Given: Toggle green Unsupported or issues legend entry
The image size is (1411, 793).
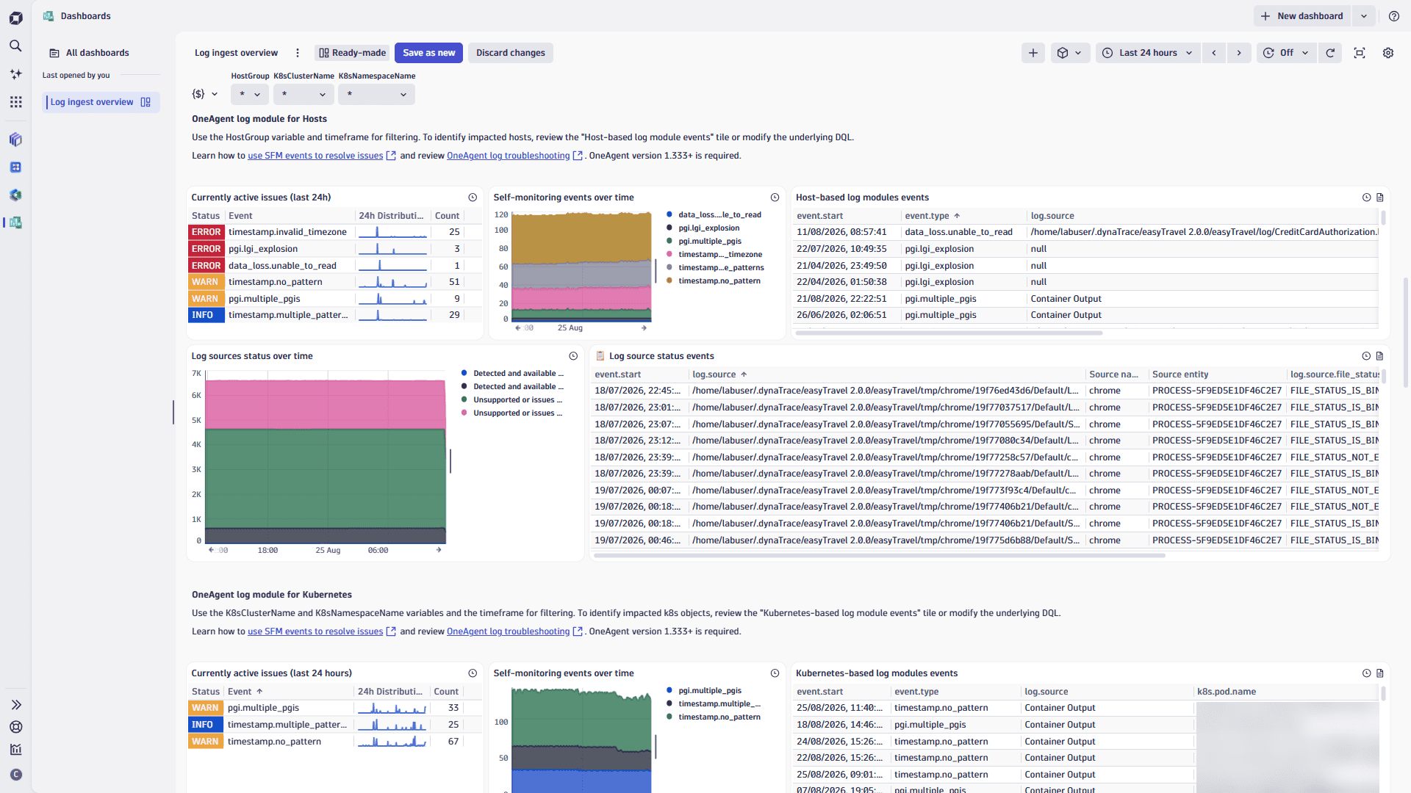Looking at the screenshot, I should (513, 400).
